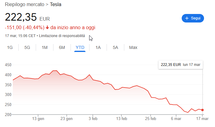
Task: Click the Segui follow button
Action: coord(192,18)
